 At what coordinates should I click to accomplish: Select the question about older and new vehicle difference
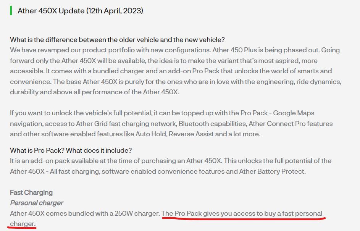pos(117,40)
